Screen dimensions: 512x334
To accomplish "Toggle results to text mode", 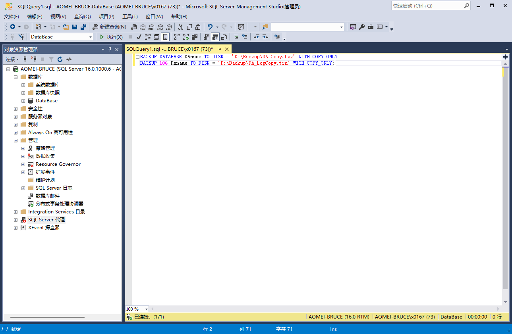I will tap(206, 37).
